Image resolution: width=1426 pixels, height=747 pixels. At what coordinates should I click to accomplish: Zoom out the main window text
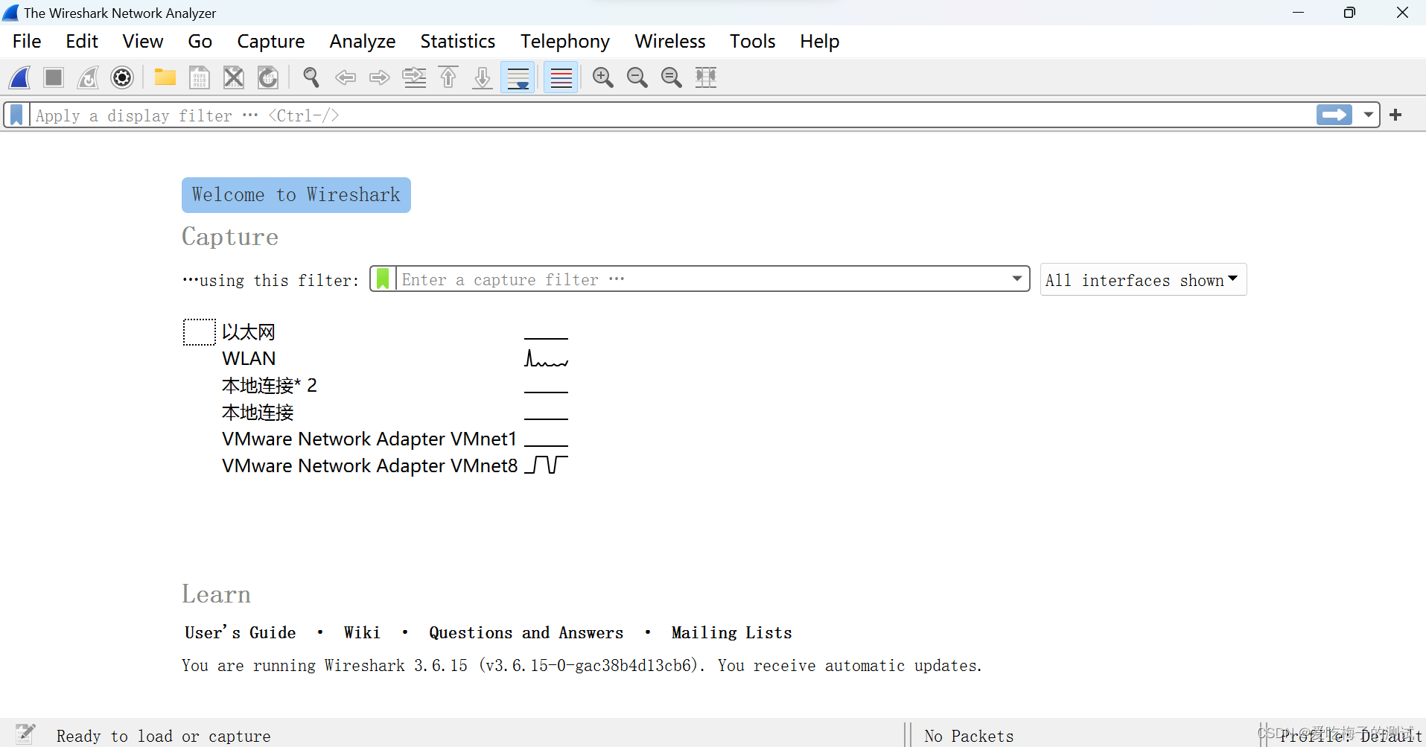coord(637,77)
